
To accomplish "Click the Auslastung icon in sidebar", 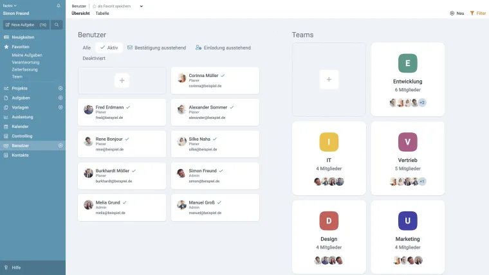I will 6,117.
